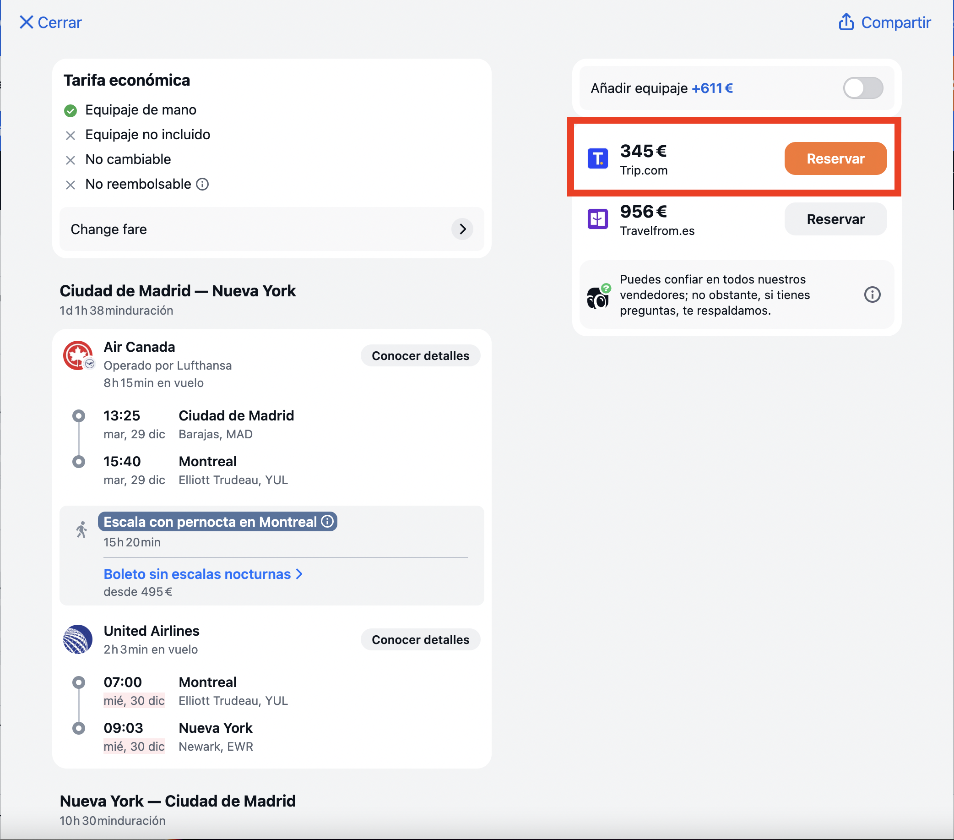Click the Trip.com logo icon
The image size is (954, 840).
tap(597, 159)
